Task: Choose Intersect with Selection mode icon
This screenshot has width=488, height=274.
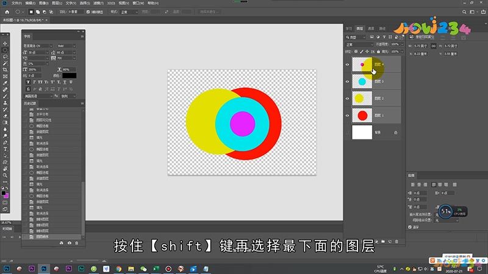Action: pos(51,12)
